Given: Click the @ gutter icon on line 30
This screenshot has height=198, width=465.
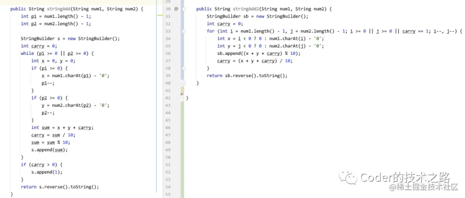Looking at the screenshot, I should [x=176, y=9].
